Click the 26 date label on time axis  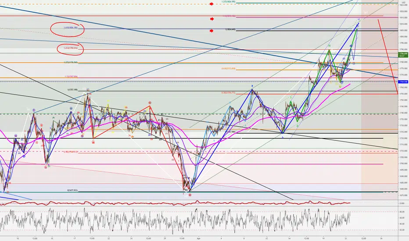381,238
